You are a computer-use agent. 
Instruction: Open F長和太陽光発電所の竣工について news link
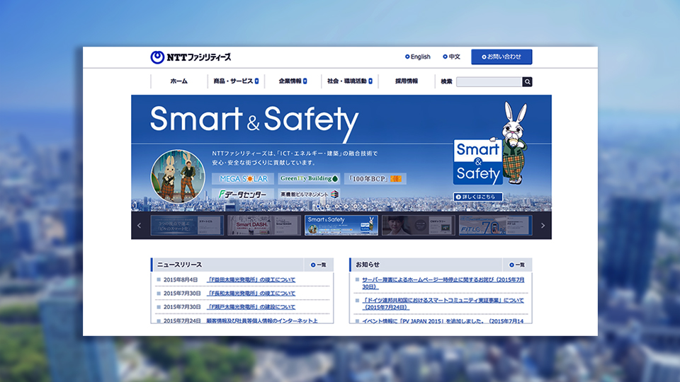[x=251, y=293]
